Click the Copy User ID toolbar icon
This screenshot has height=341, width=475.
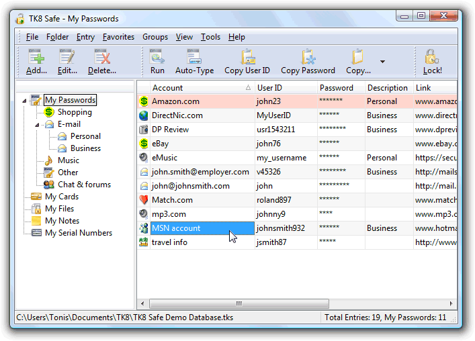(x=248, y=56)
